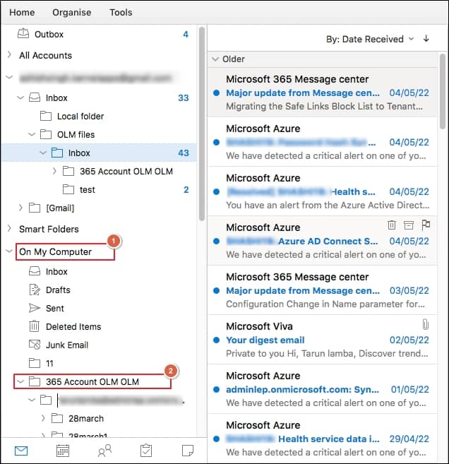
Task: Expand the 28march folder
Action: point(43,418)
